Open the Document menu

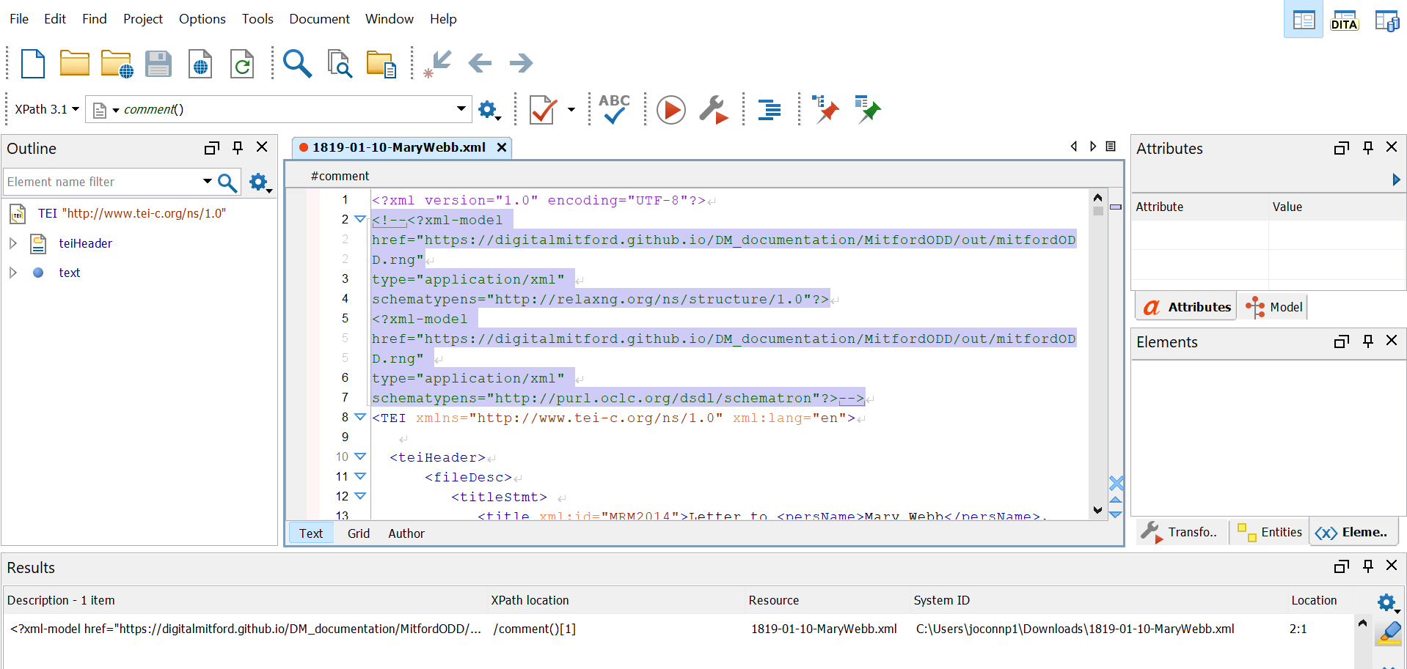pyautogui.click(x=319, y=19)
